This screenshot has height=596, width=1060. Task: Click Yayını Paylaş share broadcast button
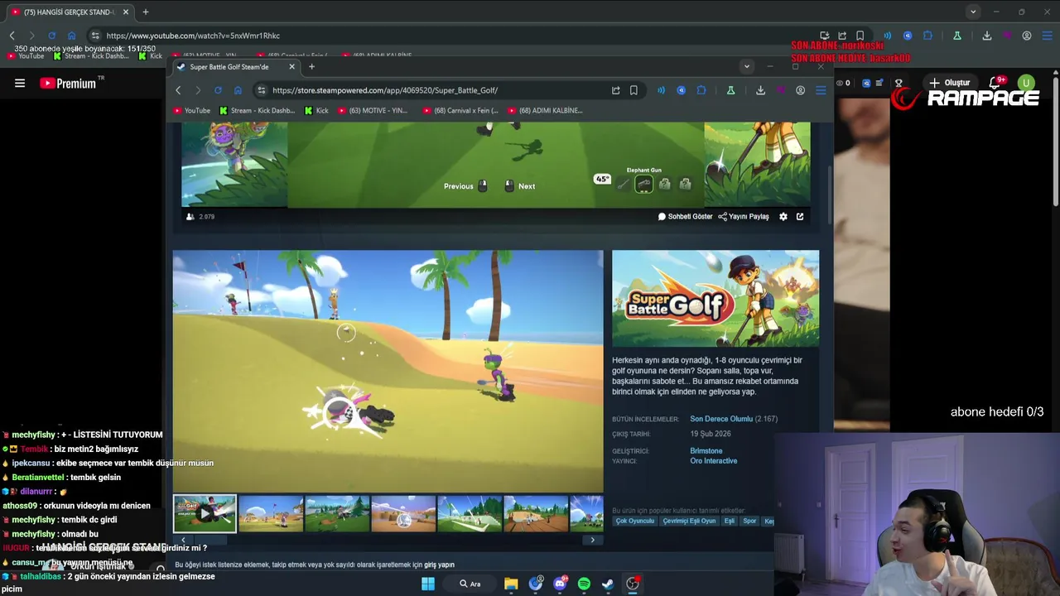click(x=744, y=217)
